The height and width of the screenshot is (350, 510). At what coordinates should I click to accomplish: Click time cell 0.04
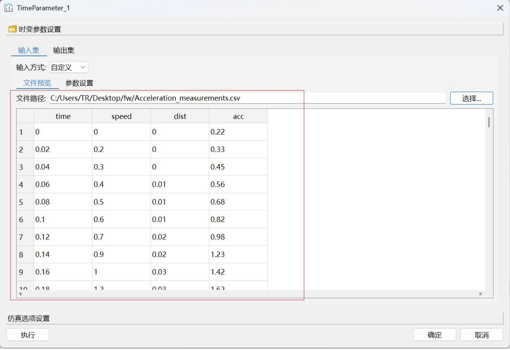[63, 167]
